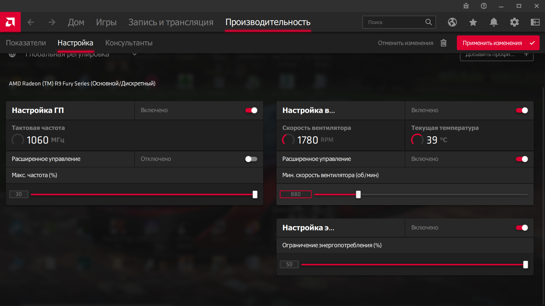Open settings gear icon
This screenshot has height=306, width=545.
(514, 22)
